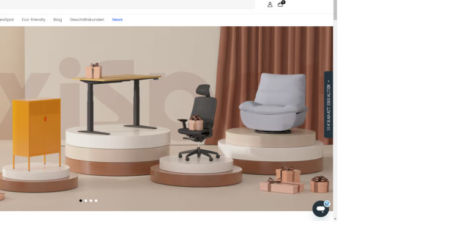Image resolution: width=459 pixels, height=229 pixels.
Task: Click the hero banner furniture image
Action: tap(166, 118)
